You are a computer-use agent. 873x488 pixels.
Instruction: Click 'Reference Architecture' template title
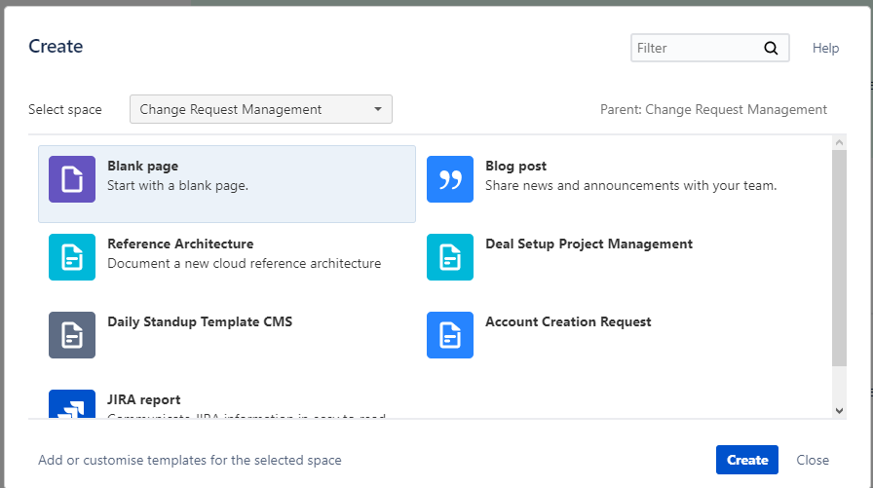pyautogui.click(x=180, y=244)
